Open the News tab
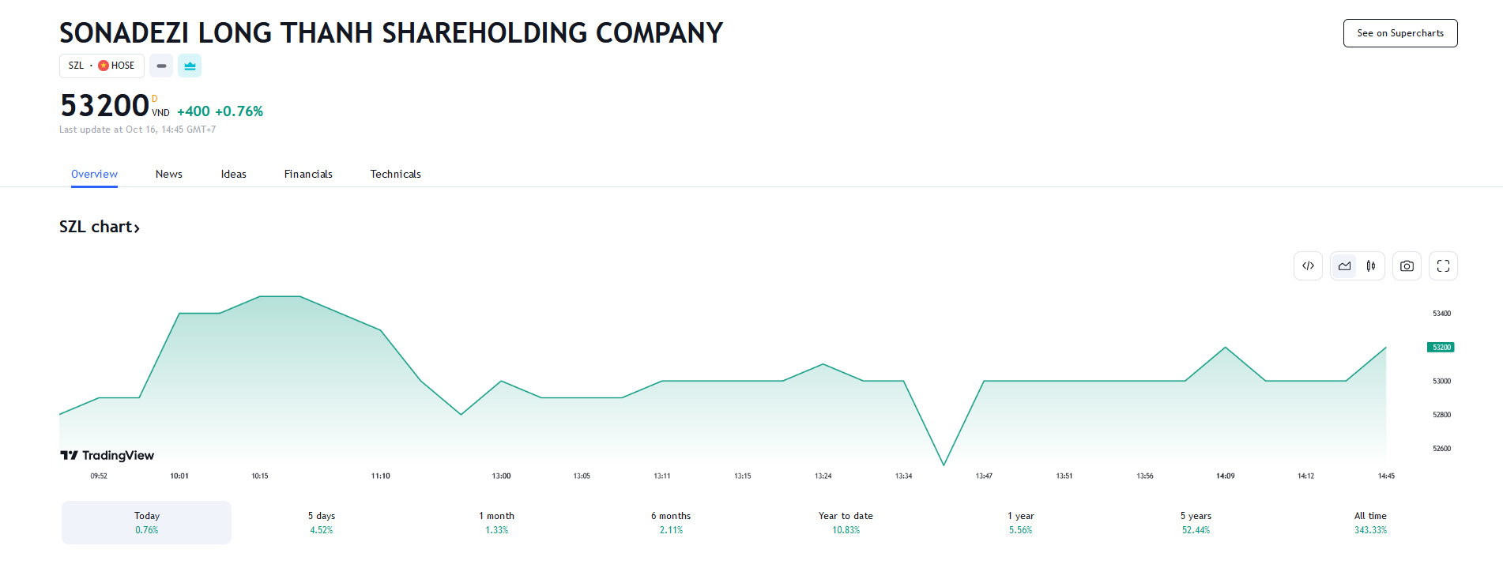The image size is (1503, 572). click(x=168, y=174)
